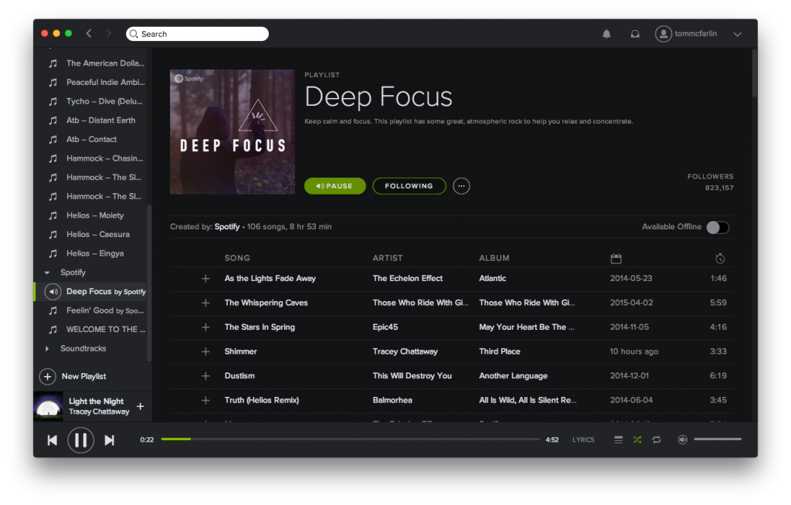Open Third Place album link
Screen dimensions: 791x505
tap(500, 351)
